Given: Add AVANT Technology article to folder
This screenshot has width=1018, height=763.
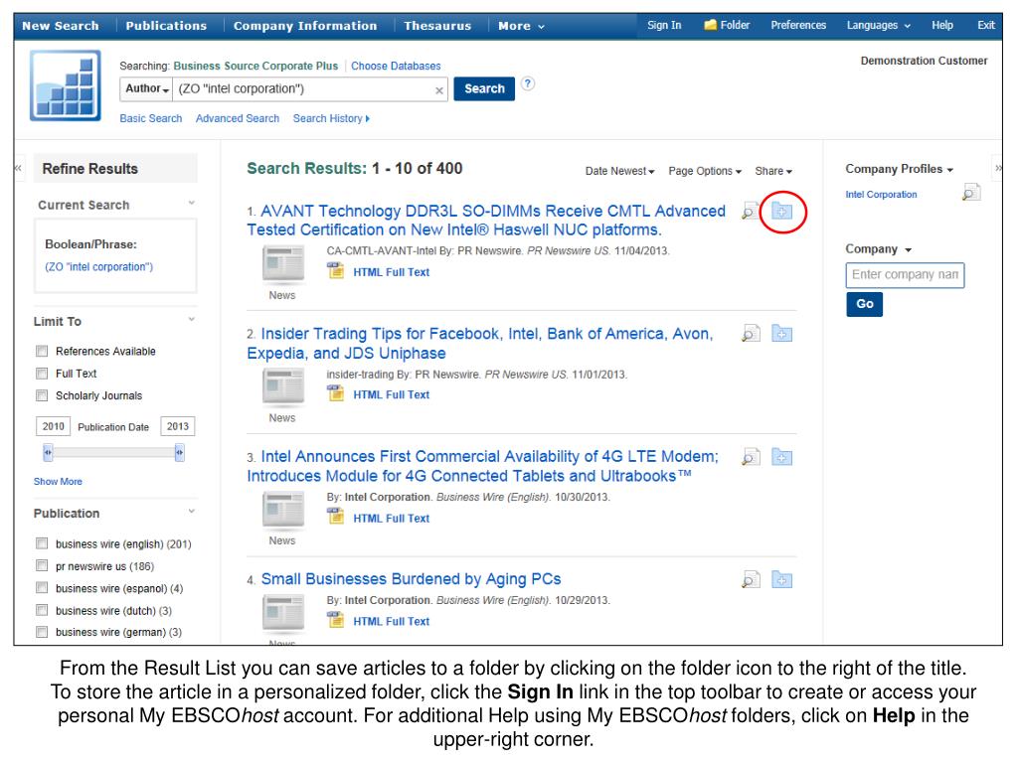Looking at the screenshot, I should [x=781, y=211].
